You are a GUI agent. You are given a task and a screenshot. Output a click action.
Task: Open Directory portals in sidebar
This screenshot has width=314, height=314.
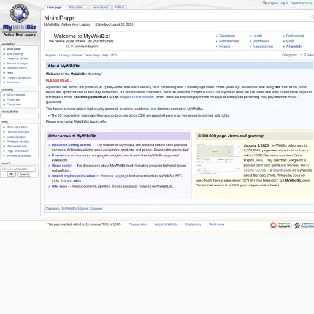point(17,59)
